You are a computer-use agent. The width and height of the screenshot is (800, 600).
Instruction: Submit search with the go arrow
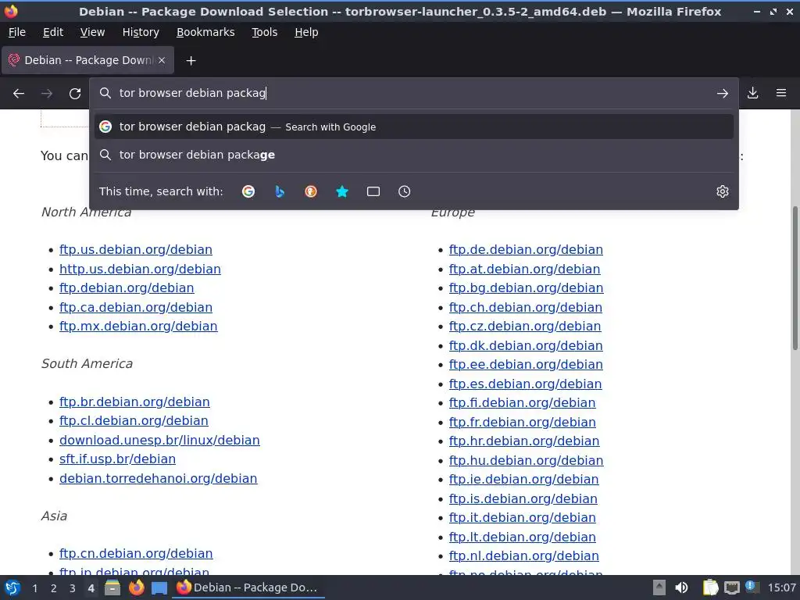coord(722,94)
